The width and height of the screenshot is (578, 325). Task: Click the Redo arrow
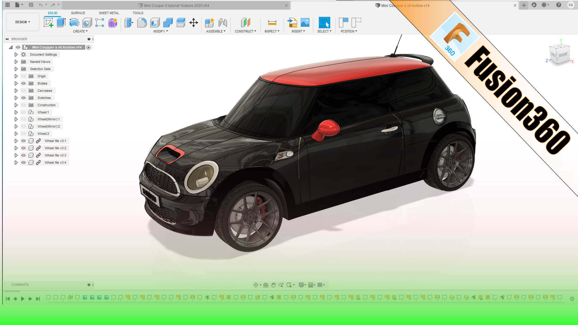click(x=53, y=5)
